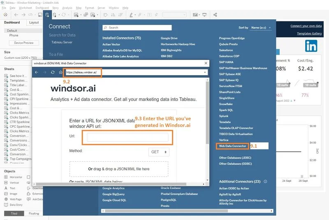Open the Clear Sheet dropdown arrow
Screen dimensions: 329x220
97,15
